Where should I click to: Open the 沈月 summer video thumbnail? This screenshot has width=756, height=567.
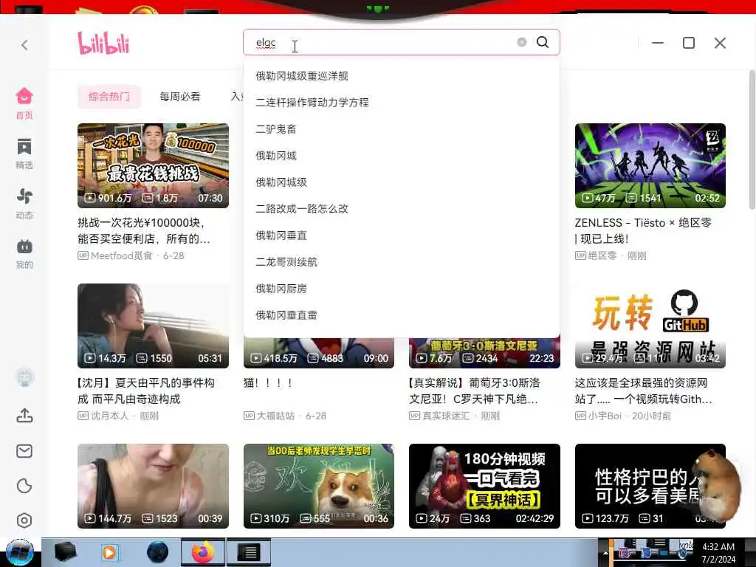tap(154, 326)
